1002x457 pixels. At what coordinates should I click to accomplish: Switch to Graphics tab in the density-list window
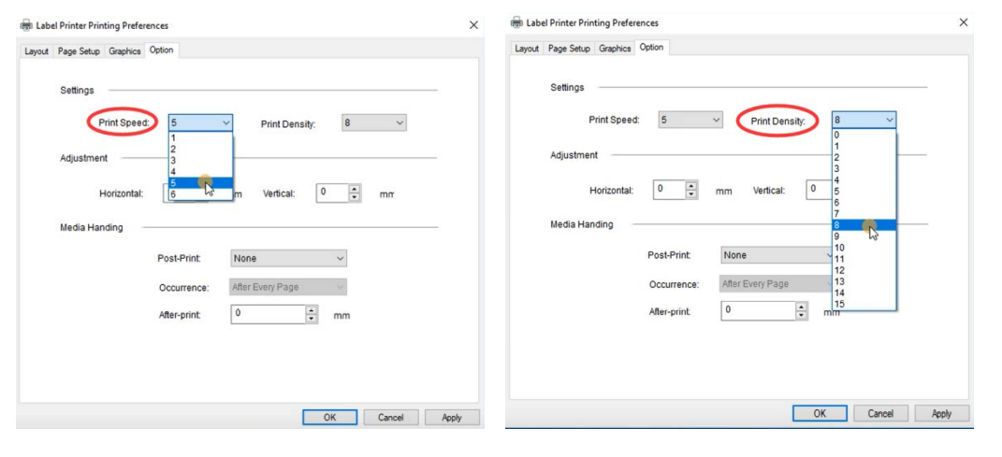coord(615,49)
